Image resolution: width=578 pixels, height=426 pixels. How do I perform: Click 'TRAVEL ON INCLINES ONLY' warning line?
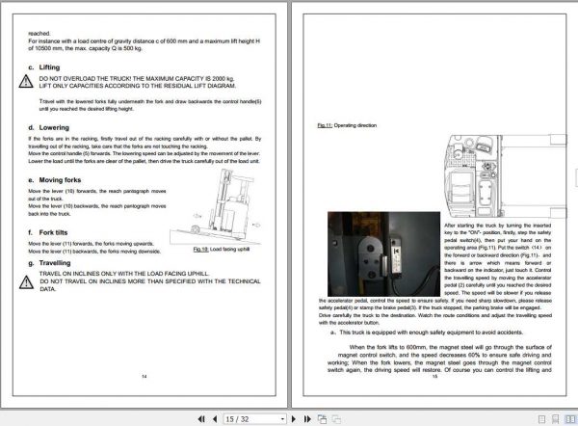[124, 274]
